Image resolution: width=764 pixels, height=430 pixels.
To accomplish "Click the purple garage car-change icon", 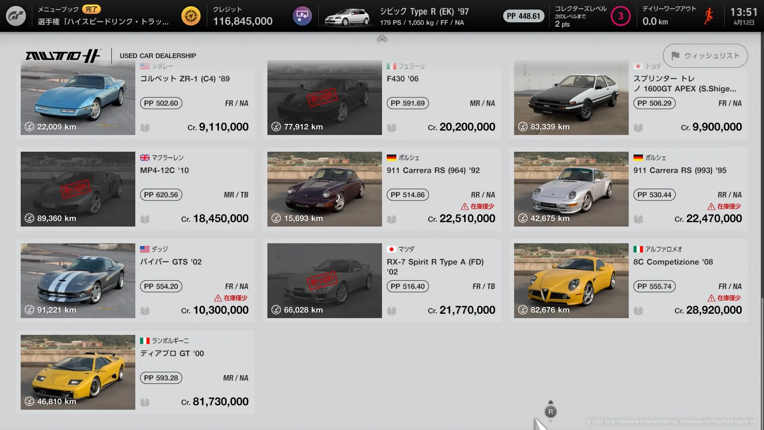I will (x=302, y=16).
